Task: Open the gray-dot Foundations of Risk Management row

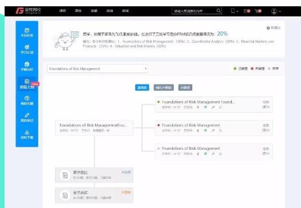Action: pos(213,151)
